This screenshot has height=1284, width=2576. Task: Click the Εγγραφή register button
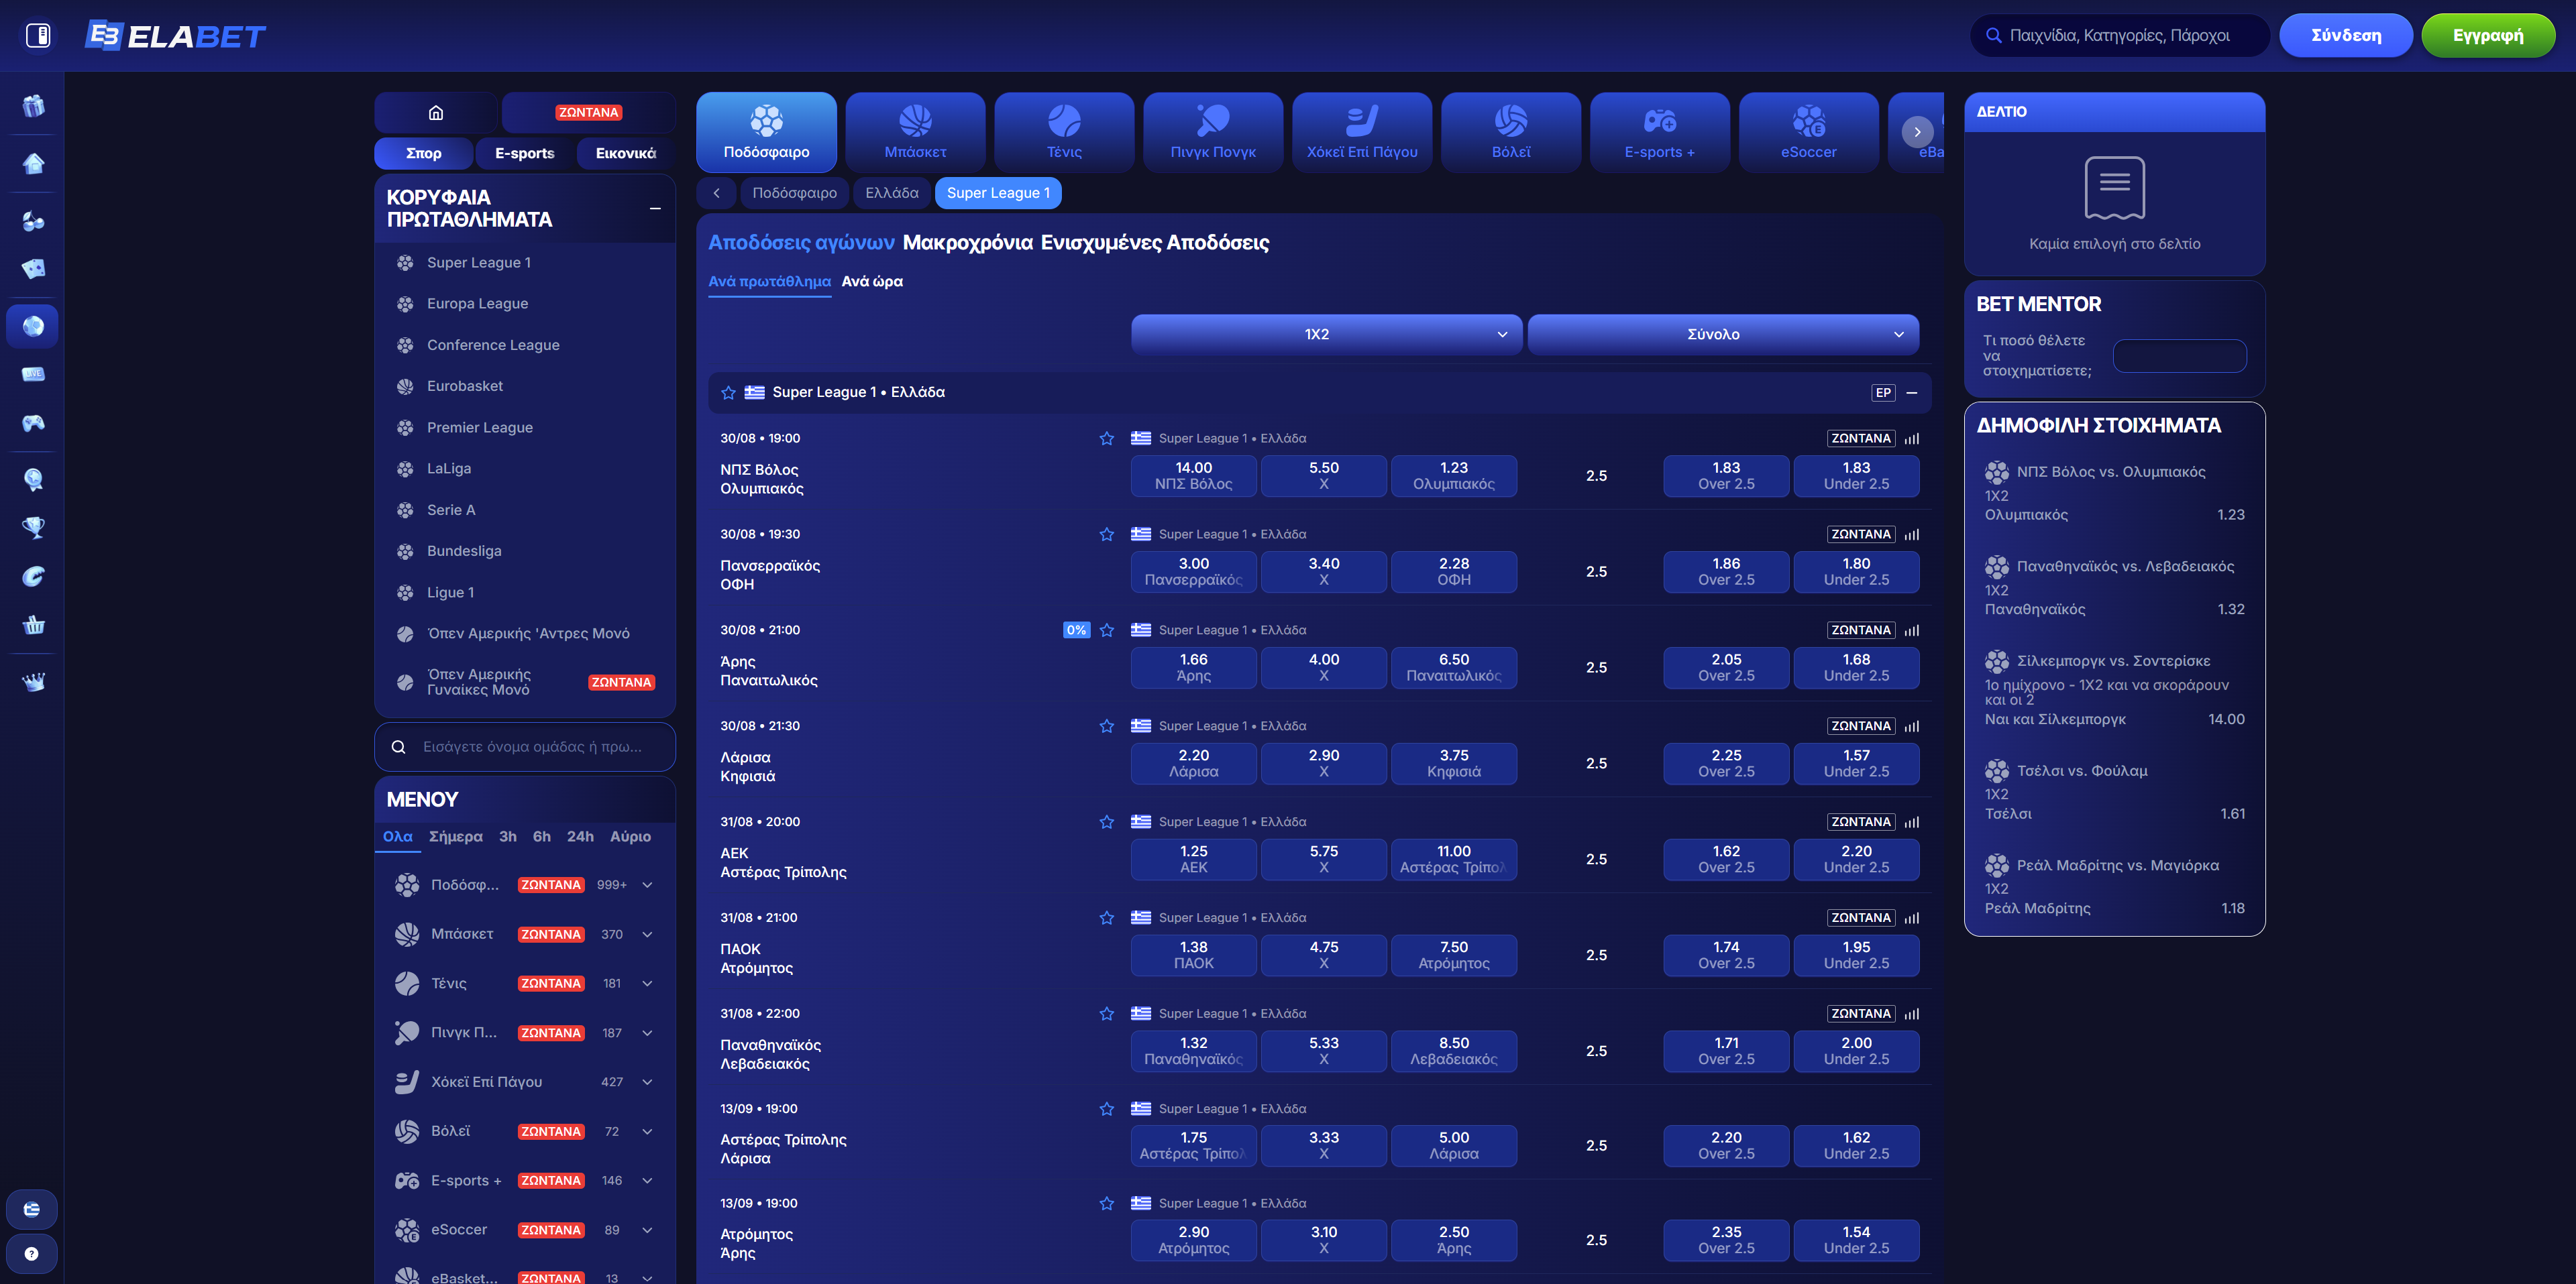(x=2487, y=35)
